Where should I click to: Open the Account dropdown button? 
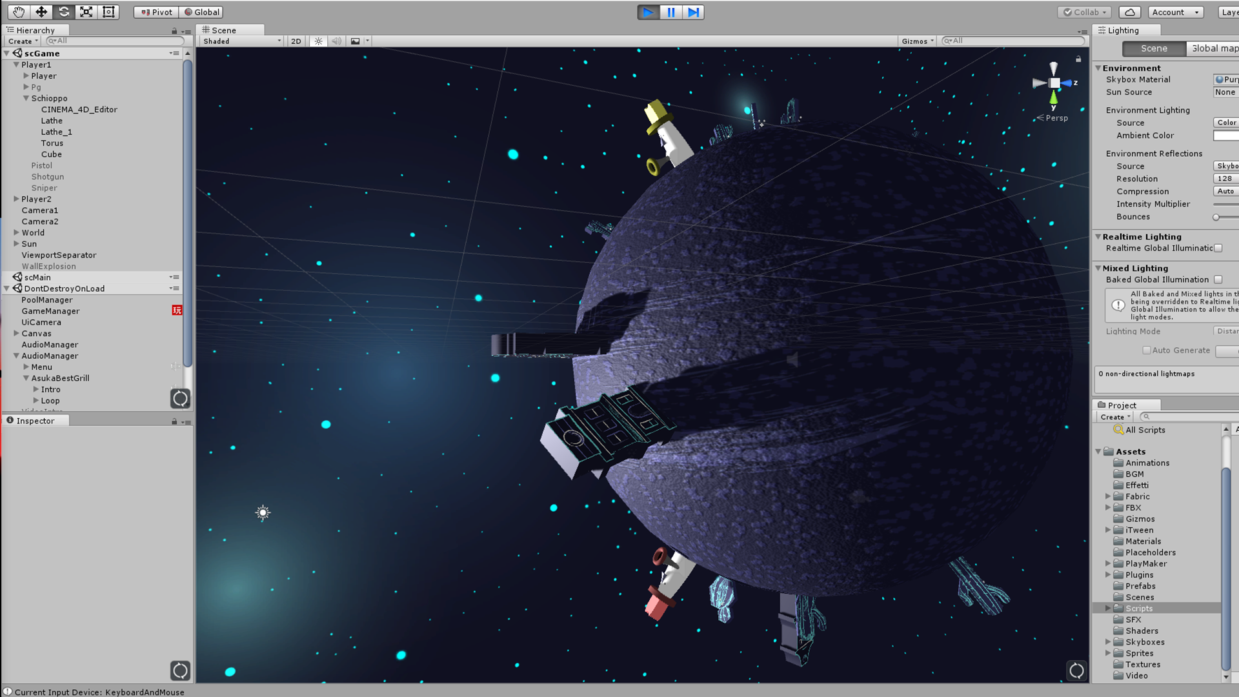[x=1176, y=12]
